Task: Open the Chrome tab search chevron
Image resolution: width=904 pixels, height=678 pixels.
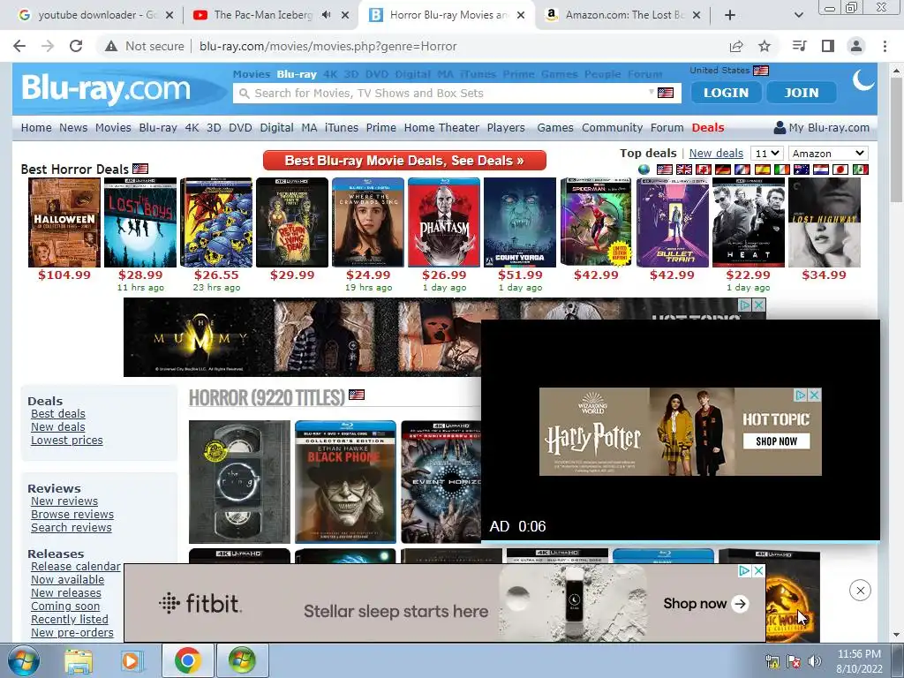Action: coord(798,15)
